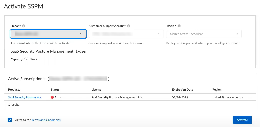
Task: Click the Expiration Date column header
Action: 182,90
